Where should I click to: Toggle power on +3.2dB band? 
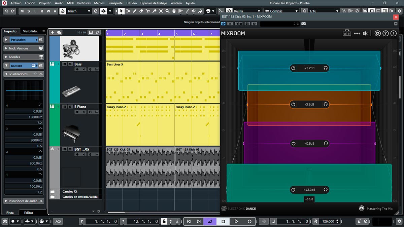coord(293,68)
